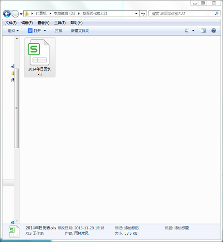The height and width of the screenshot is (242, 223).
Task: Expand the view options dropdown arrow
Action: click(193, 30)
